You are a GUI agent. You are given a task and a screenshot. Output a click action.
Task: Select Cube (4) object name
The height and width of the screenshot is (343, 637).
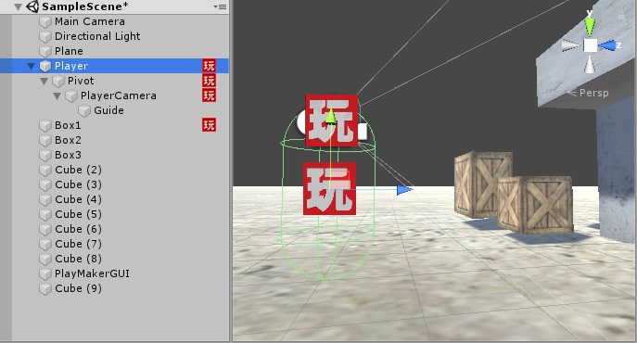tap(78, 199)
